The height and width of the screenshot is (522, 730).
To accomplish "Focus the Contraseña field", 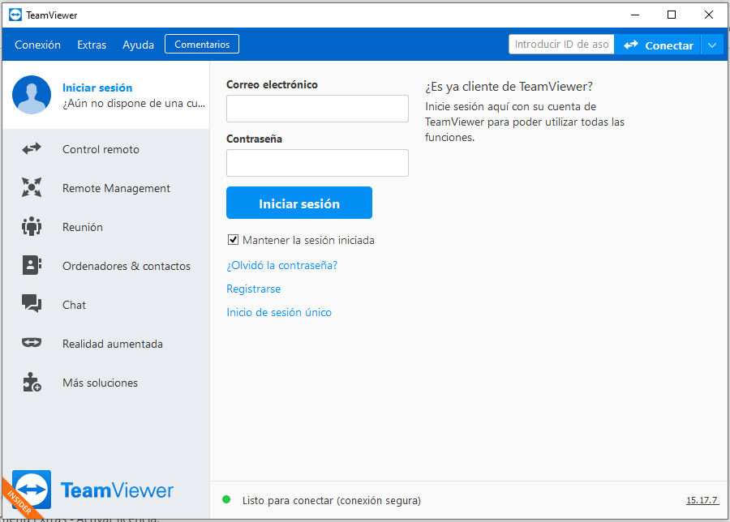I will pyautogui.click(x=317, y=163).
